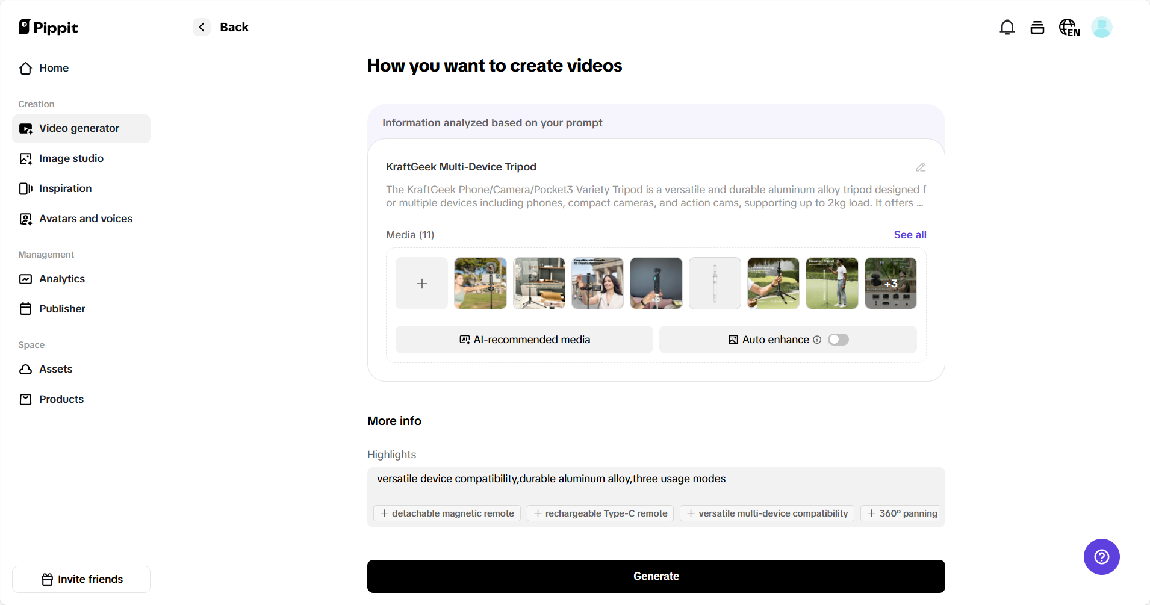Expand hidden media via the +3 thumbnail
The image size is (1150, 605).
point(890,283)
